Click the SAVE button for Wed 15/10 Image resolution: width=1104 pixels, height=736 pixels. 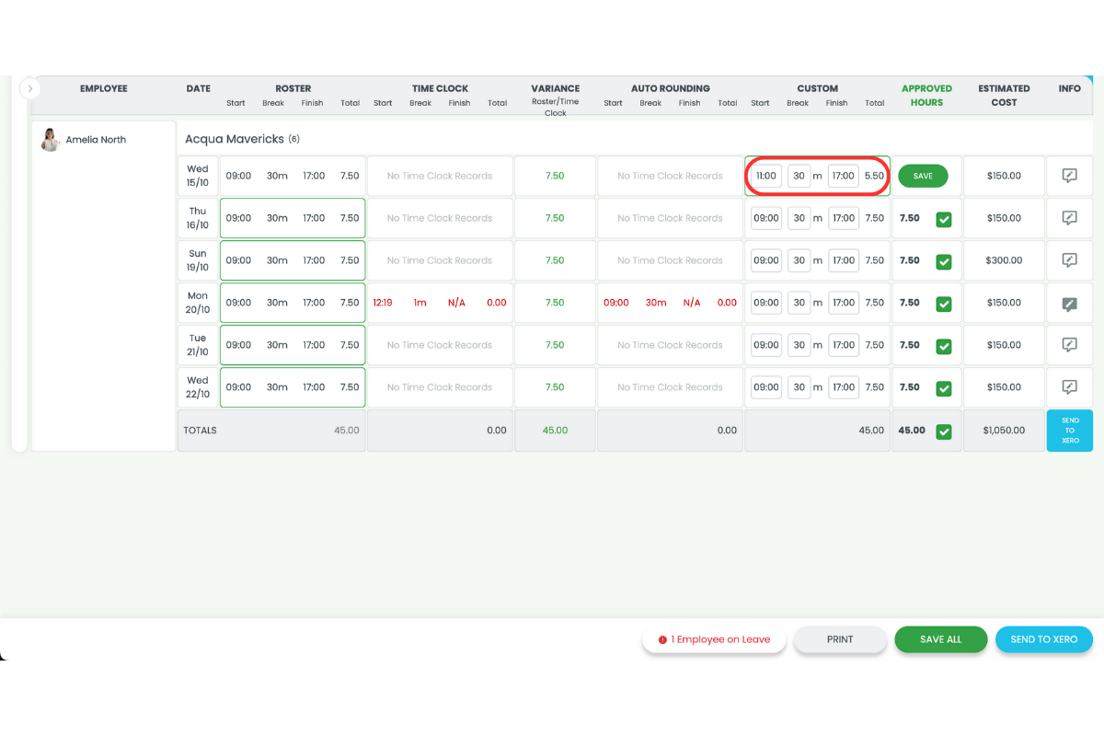(923, 176)
